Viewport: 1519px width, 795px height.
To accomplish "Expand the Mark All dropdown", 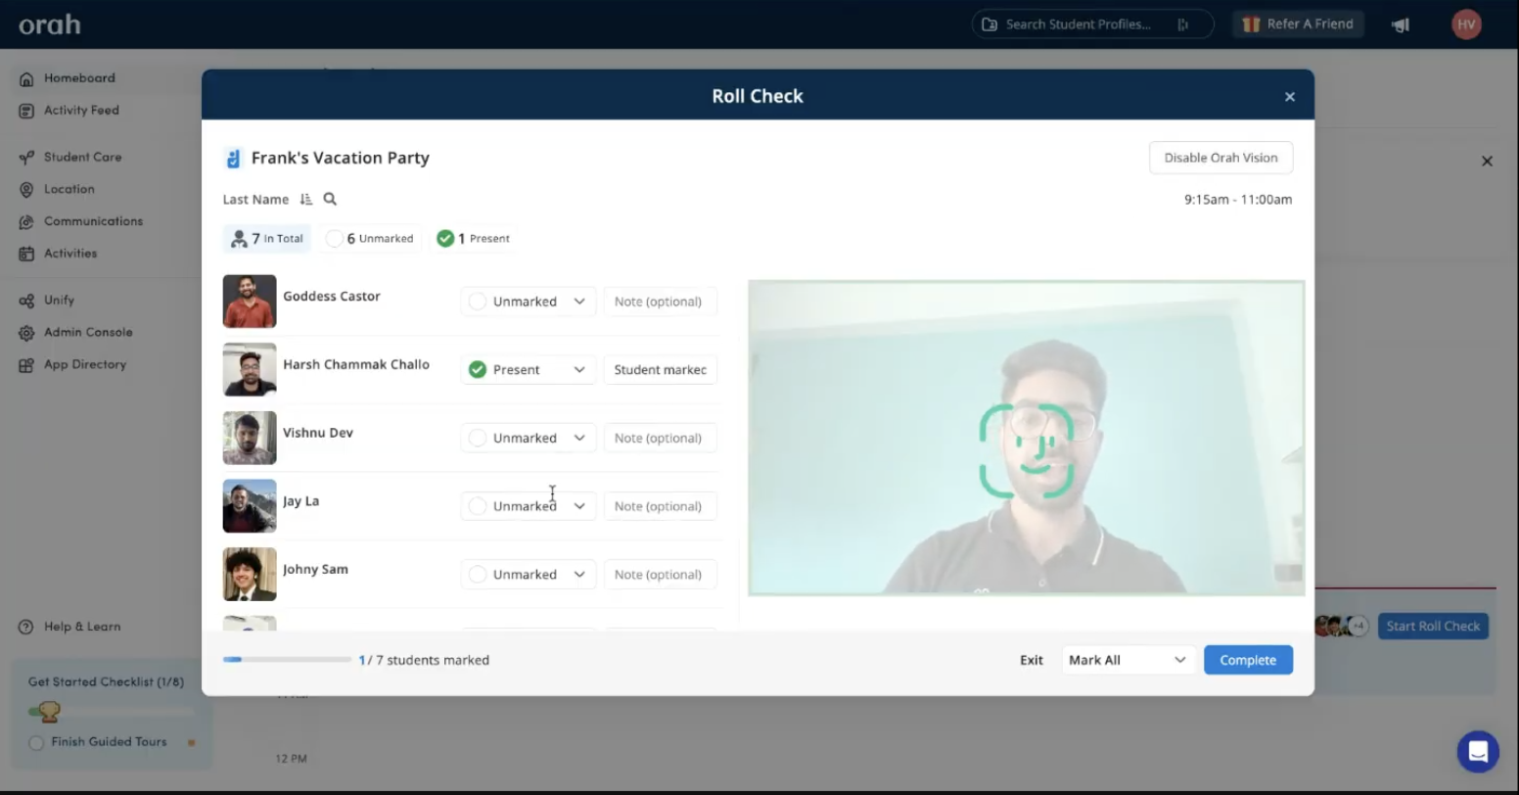I will 1128,660.
